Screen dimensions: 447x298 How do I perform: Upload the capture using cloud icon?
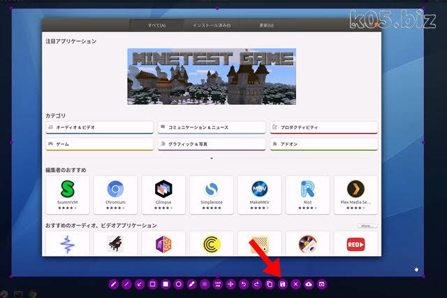[x=309, y=284]
